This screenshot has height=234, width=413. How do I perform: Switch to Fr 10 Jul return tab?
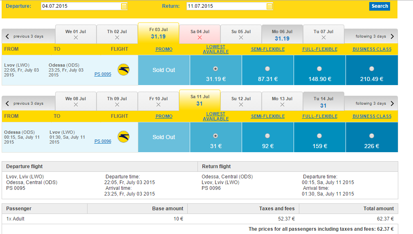pos(158,101)
